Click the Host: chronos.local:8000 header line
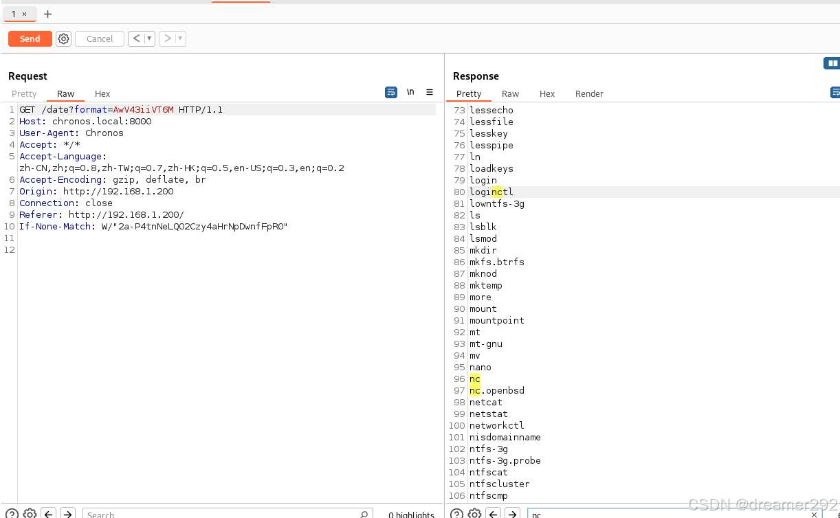Screen dimensions: 840x518 (85, 122)
